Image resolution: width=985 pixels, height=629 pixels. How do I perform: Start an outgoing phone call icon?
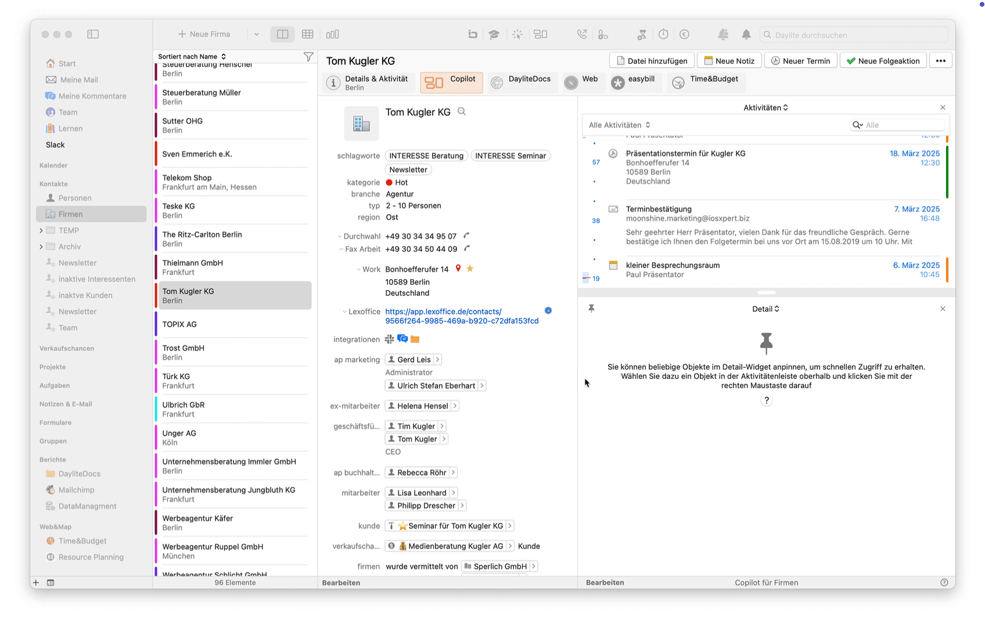(x=581, y=34)
